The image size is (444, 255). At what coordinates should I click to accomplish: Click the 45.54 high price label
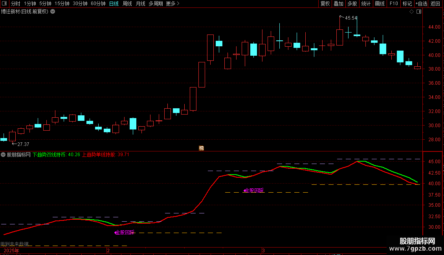click(x=351, y=18)
